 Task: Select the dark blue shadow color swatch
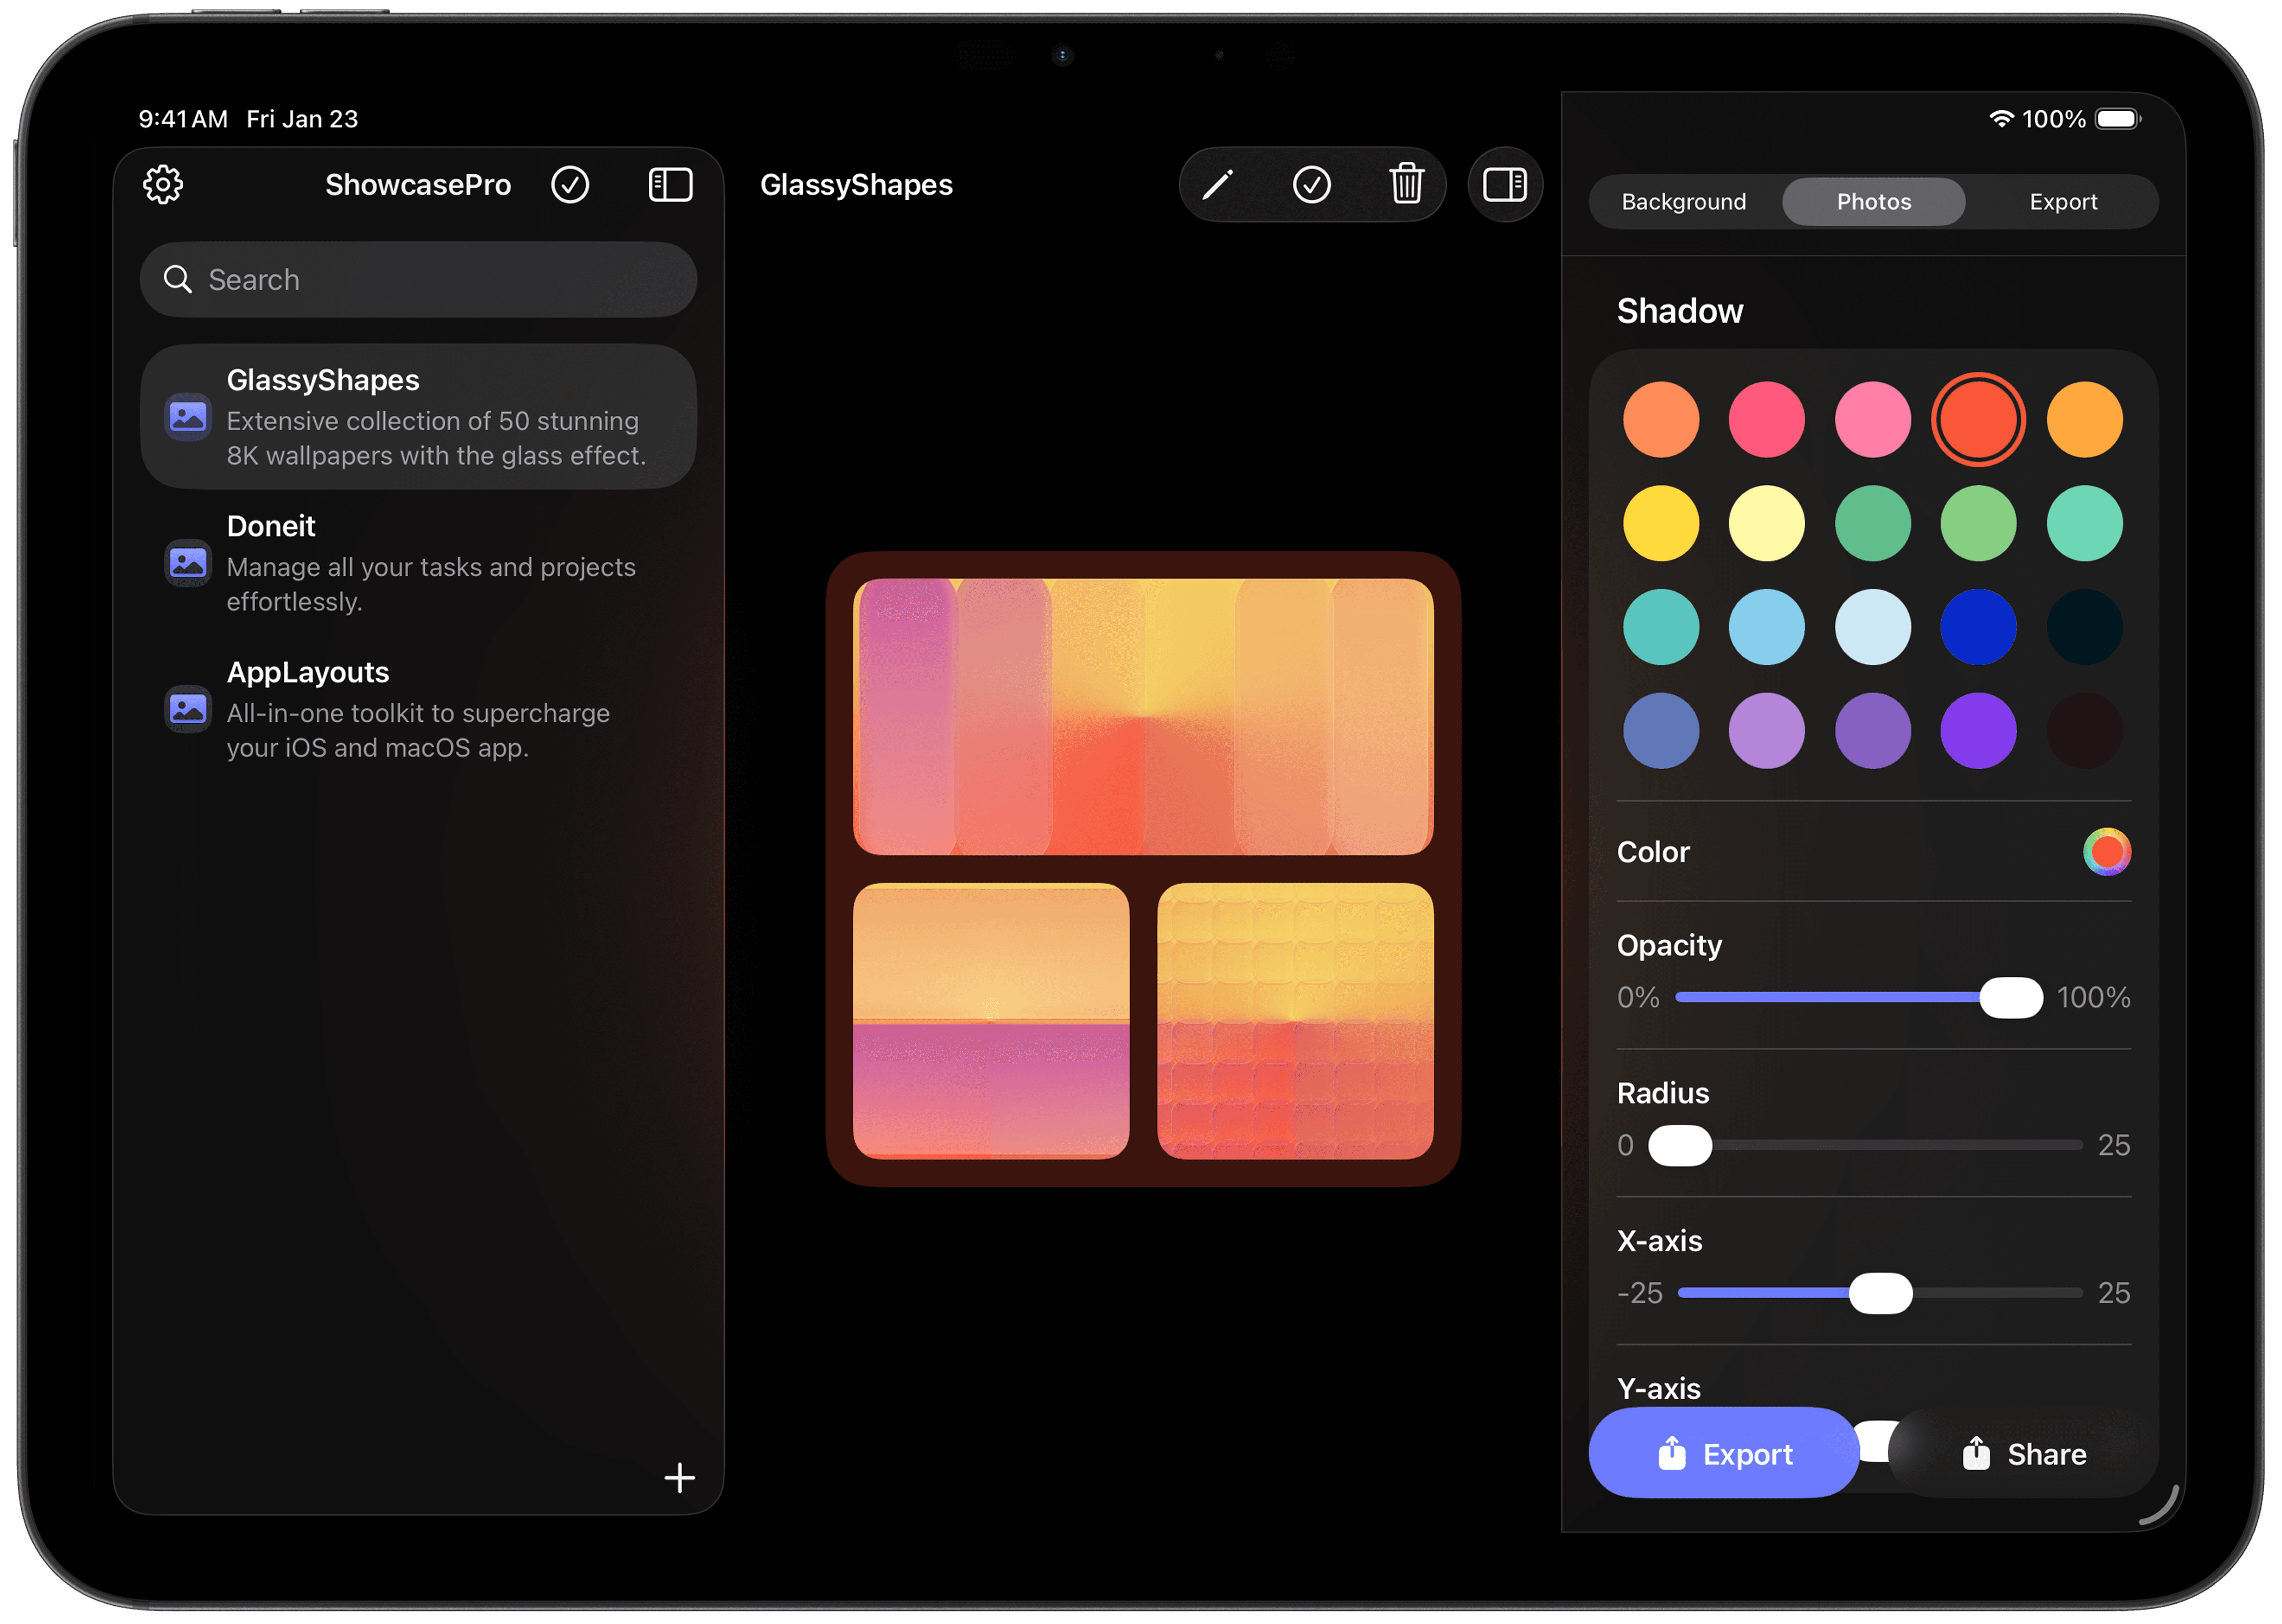[x=1978, y=627]
